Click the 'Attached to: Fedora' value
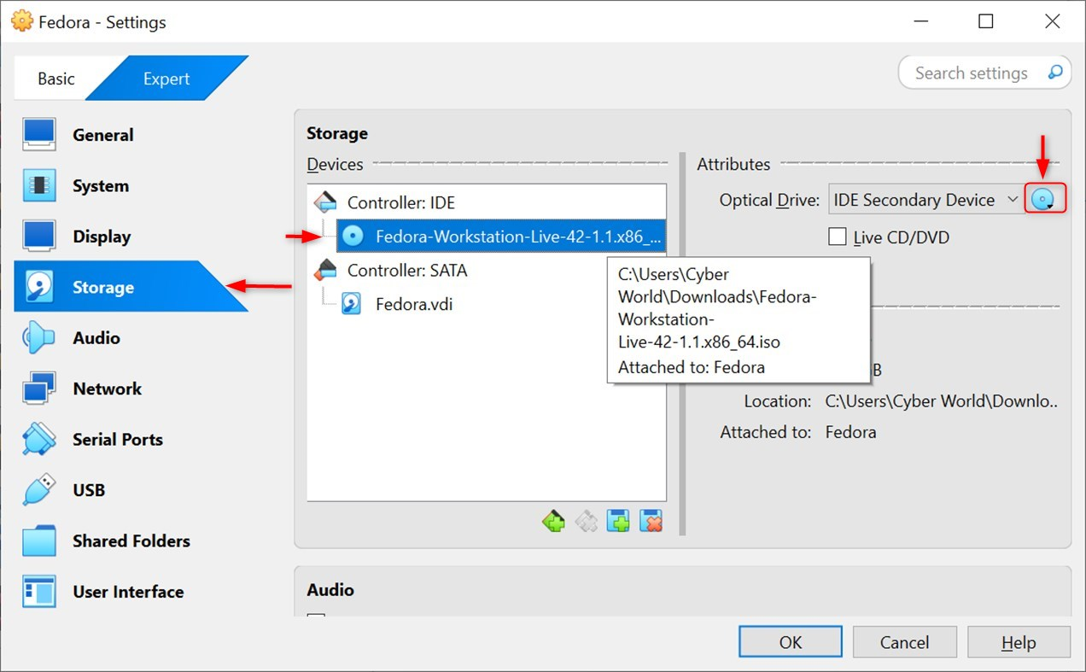Screen dimensions: 1086x672 (x=850, y=432)
